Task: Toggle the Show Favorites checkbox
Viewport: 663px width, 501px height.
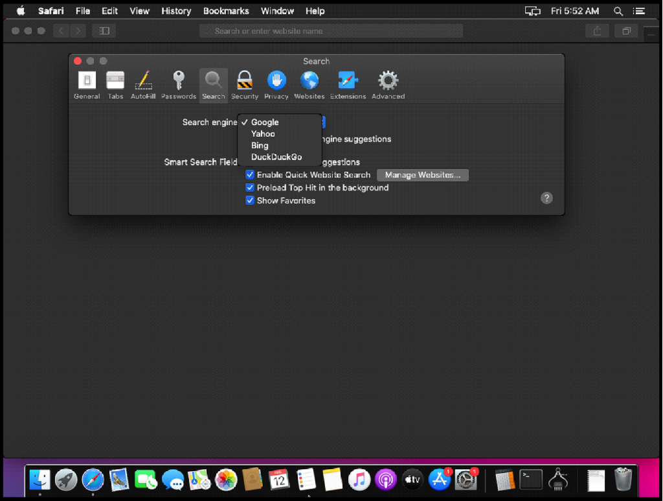Action: [250, 200]
